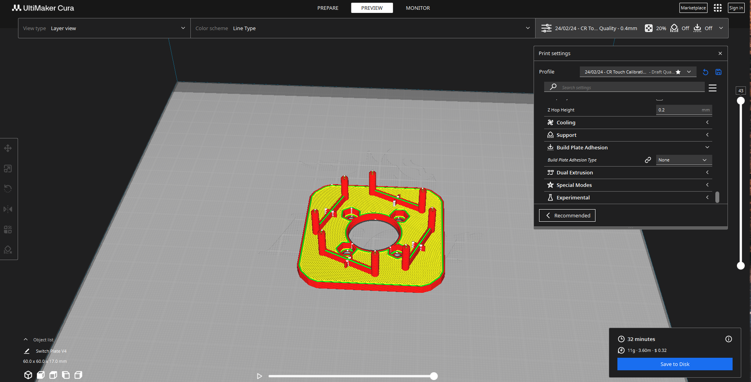
Task: Switch to the MONITOR tab
Action: [418, 8]
